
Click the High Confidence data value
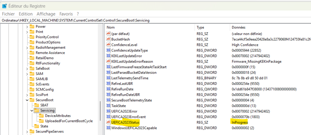coord(245,45)
